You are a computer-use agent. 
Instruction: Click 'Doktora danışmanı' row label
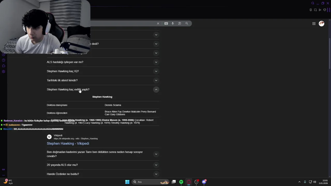click(57, 105)
